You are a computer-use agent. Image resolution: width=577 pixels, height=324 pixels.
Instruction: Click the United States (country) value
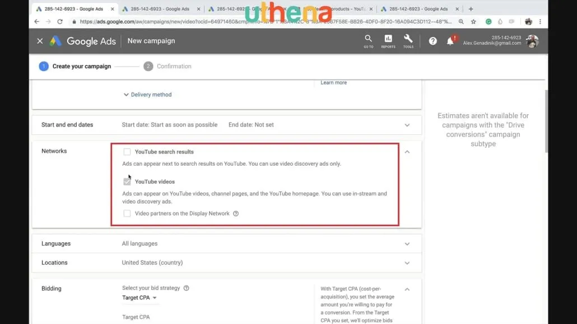click(x=152, y=262)
